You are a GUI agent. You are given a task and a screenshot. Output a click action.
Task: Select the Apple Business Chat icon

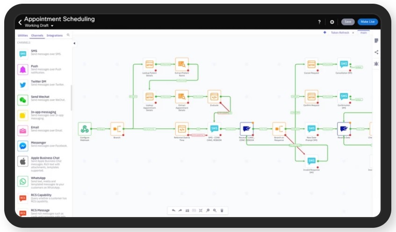[x=22, y=161]
